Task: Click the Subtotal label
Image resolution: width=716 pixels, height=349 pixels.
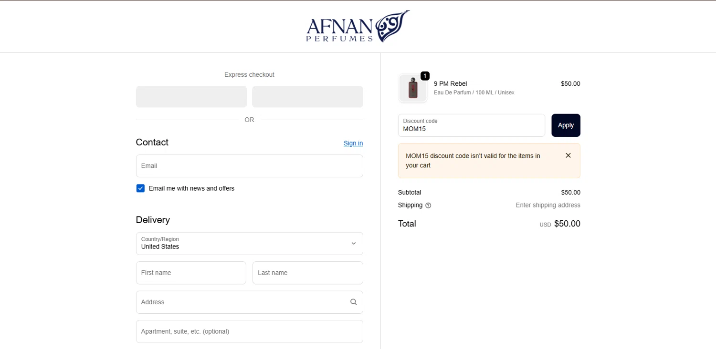Action: (x=410, y=193)
